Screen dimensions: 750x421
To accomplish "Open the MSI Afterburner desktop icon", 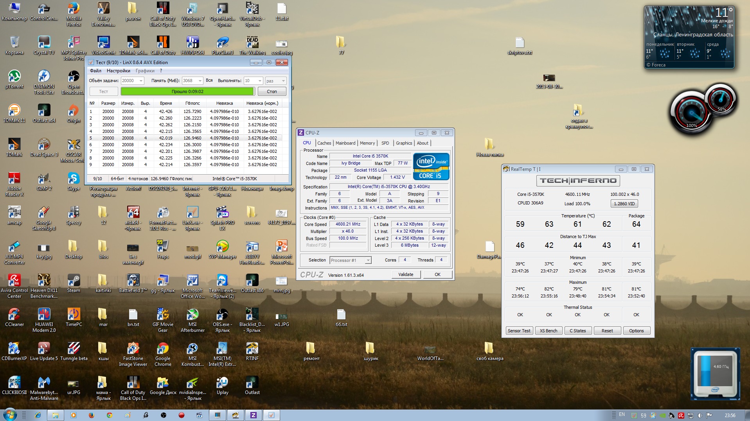I will (x=192, y=315).
